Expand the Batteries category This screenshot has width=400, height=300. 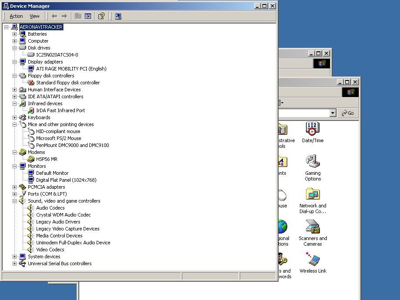coord(14,34)
